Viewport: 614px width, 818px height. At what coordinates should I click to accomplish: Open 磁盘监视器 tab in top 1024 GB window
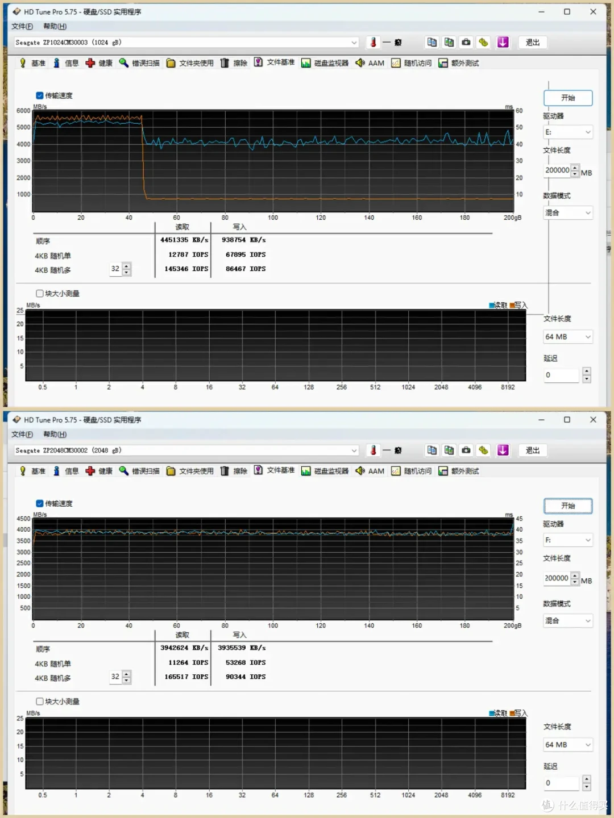(x=325, y=63)
